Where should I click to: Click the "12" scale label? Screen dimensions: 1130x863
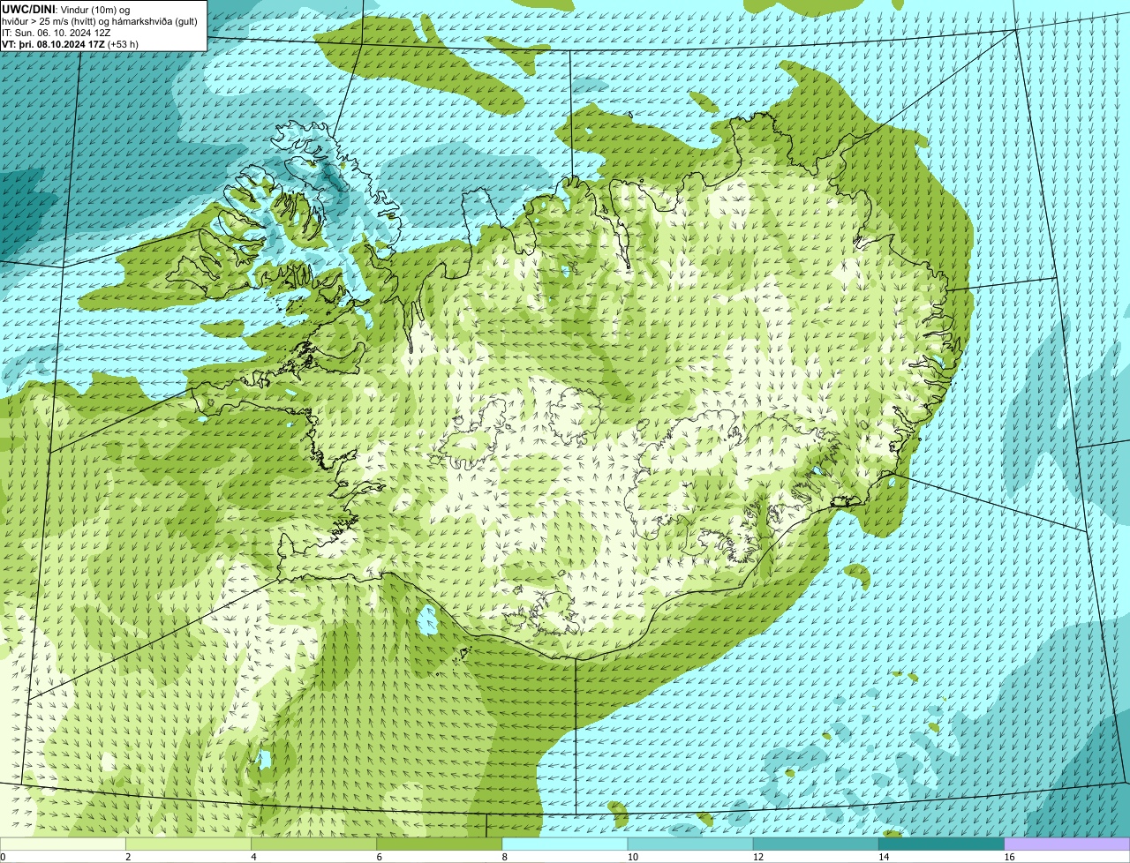(758, 857)
